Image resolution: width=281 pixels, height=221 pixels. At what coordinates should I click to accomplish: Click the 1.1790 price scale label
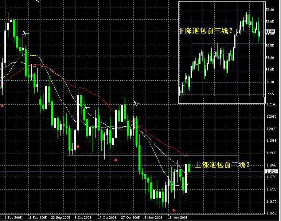(271, 177)
